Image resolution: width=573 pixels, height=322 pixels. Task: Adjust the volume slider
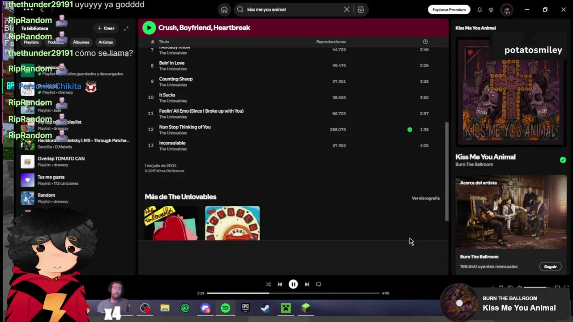(537, 287)
